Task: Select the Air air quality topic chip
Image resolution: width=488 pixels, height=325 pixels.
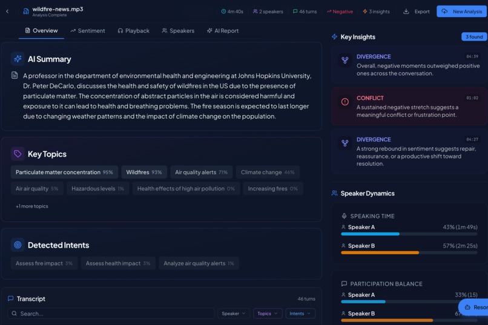Action: pos(37,188)
